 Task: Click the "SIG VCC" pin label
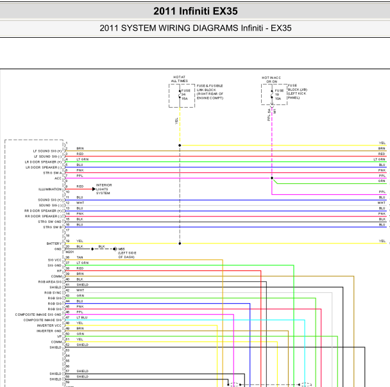coord(55,260)
